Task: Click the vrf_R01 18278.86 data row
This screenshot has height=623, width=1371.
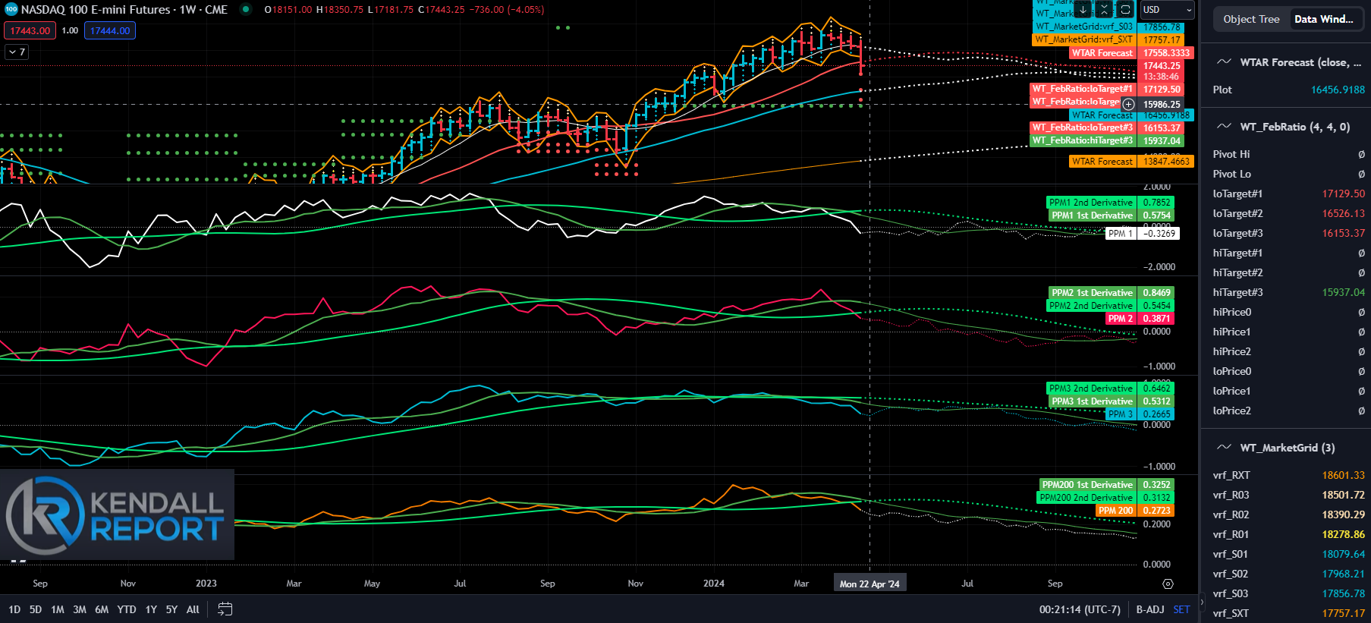Action: pyautogui.click(x=1288, y=534)
